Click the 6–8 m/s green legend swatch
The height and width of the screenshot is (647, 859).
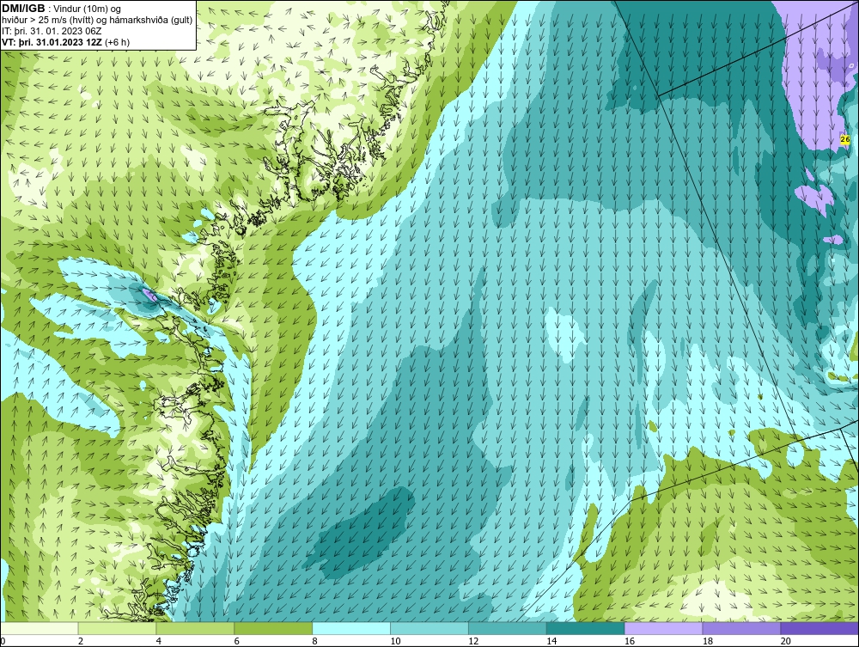coord(273,628)
